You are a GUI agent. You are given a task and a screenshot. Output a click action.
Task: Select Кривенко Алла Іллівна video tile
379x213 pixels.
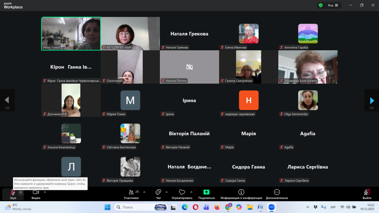[x=308, y=67]
